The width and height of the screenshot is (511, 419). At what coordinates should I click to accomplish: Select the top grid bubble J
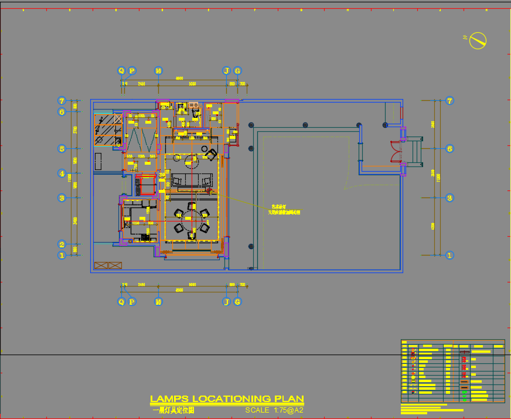click(x=227, y=70)
